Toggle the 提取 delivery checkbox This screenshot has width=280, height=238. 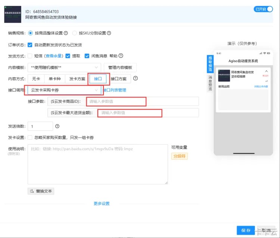(x=68, y=56)
